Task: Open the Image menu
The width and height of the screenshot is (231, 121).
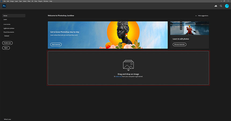Action: pyautogui.click(x=12, y=1)
